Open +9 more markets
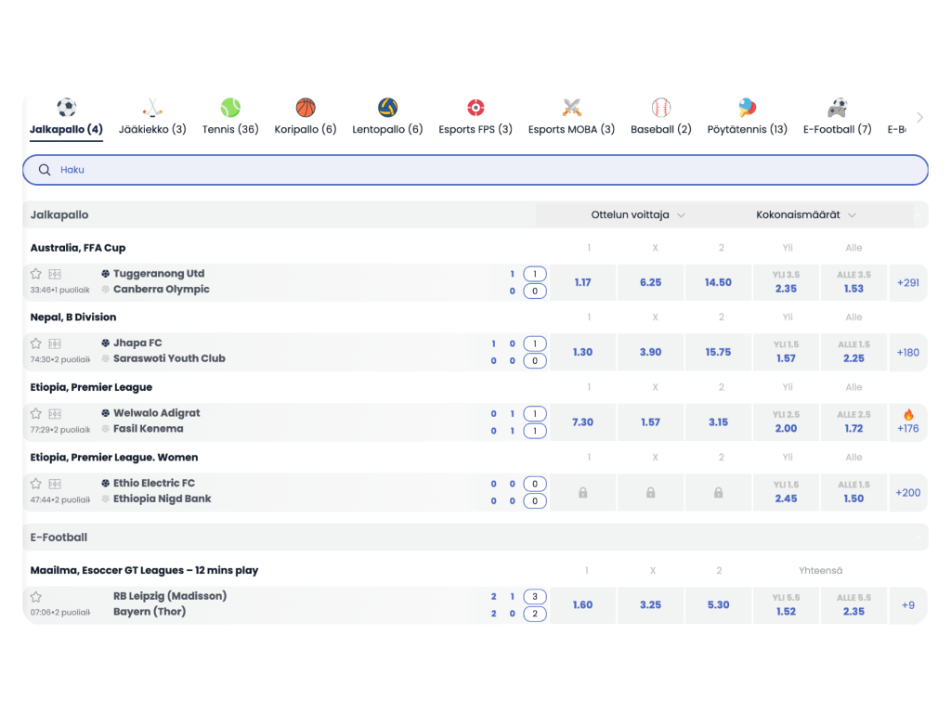The height and width of the screenshot is (713, 951). [x=908, y=605]
